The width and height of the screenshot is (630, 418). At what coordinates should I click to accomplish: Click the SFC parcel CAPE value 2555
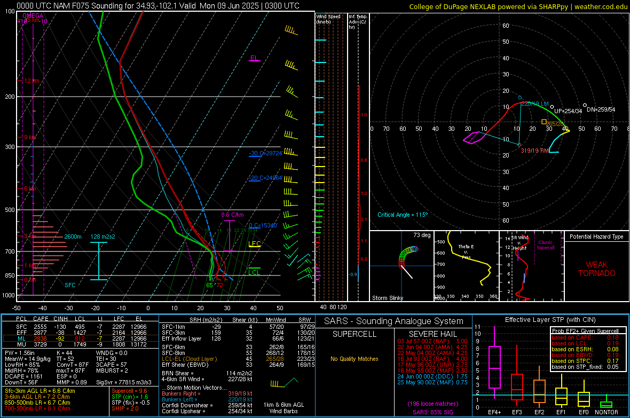40,327
